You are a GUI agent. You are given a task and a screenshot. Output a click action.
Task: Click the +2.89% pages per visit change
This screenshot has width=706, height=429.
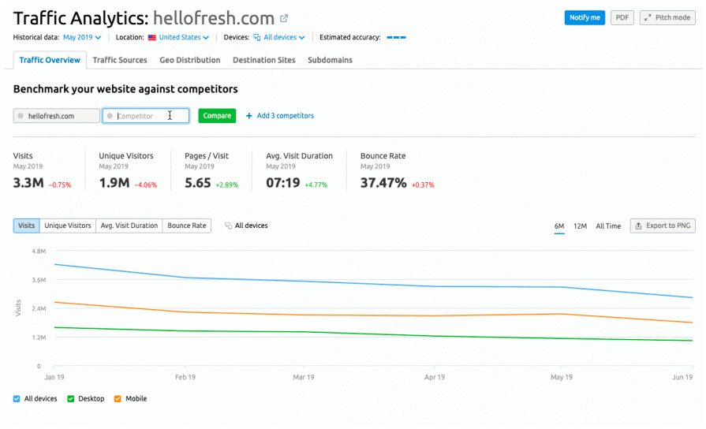click(x=227, y=185)
